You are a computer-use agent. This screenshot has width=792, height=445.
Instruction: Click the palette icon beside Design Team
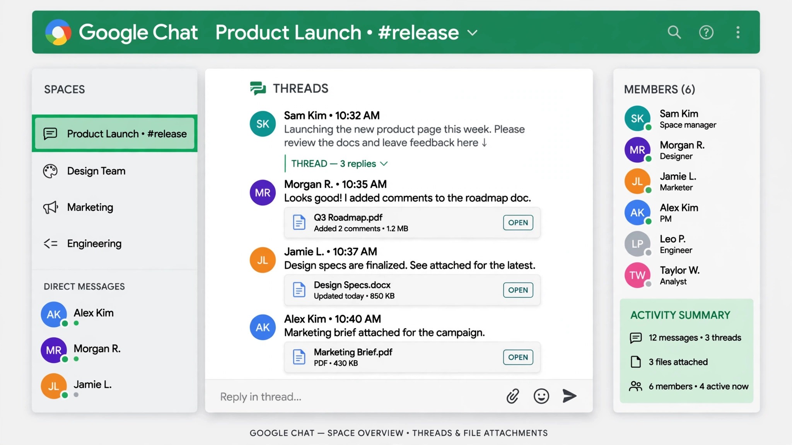pyautogui.click(x=50, y=171)
